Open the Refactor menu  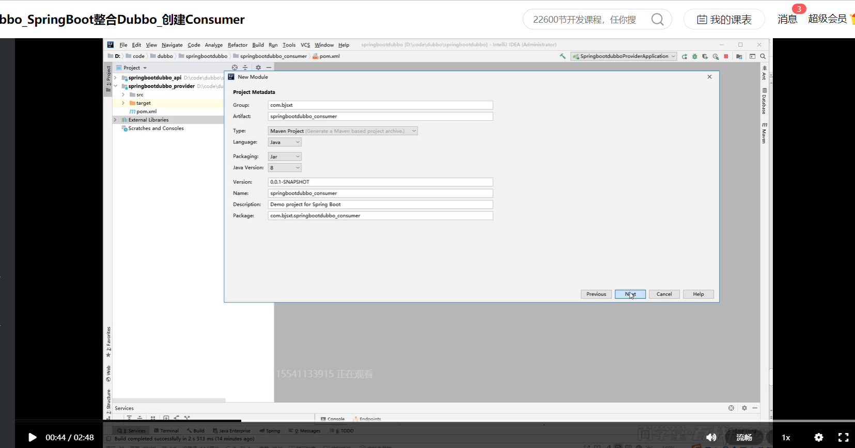(238, 45)
